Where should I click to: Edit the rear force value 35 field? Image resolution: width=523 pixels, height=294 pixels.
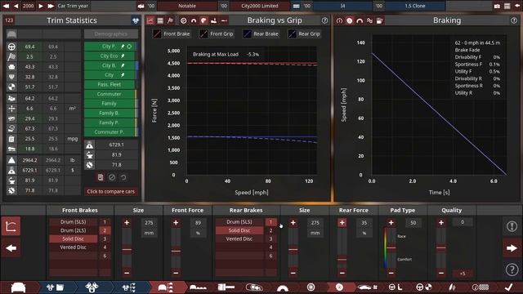click(x=364, y=223)
